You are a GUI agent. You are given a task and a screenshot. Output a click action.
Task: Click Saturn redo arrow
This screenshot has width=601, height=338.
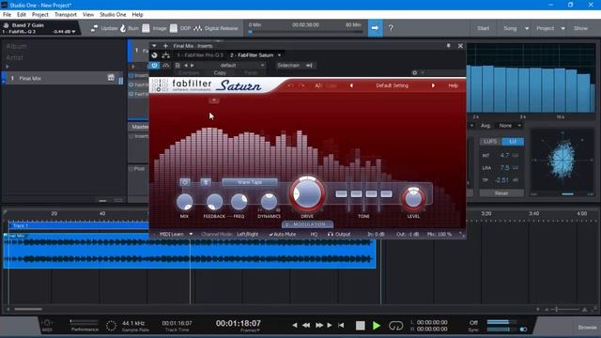(x=302, y=85)
